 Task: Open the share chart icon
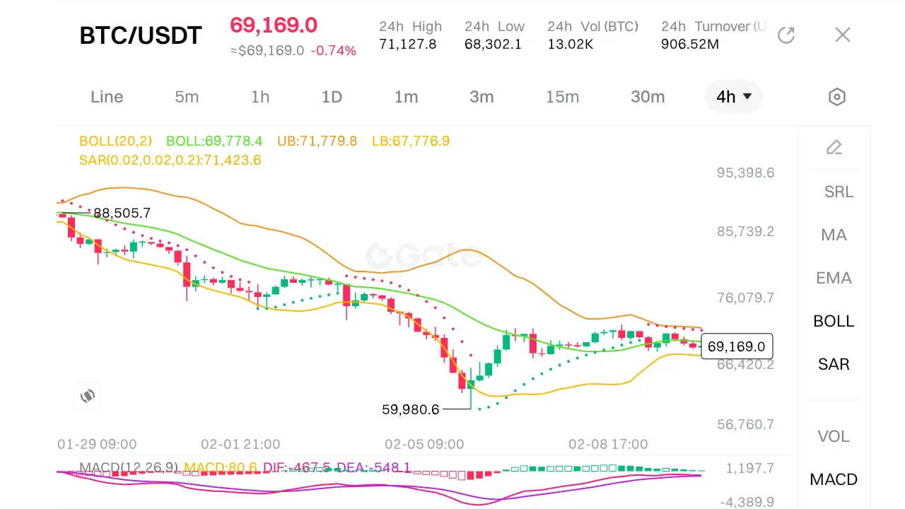(786, 35)
